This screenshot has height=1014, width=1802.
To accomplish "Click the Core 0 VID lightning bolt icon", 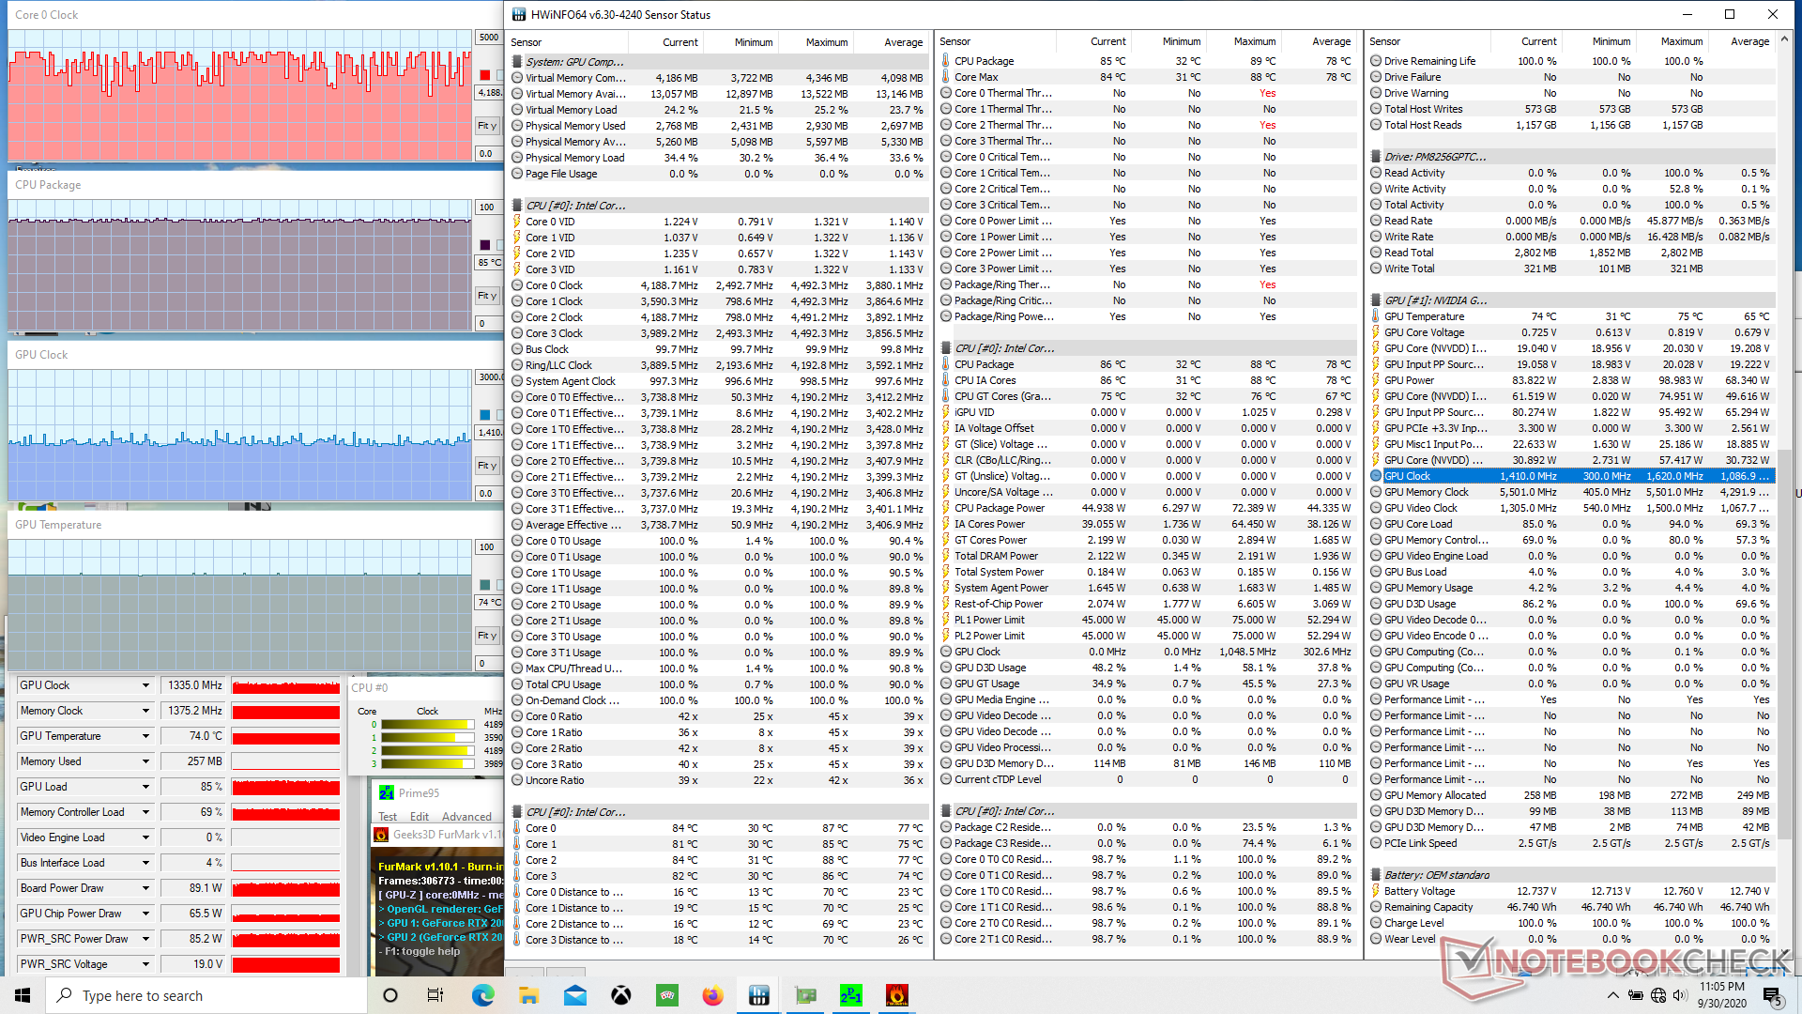I will pos(517,222).
